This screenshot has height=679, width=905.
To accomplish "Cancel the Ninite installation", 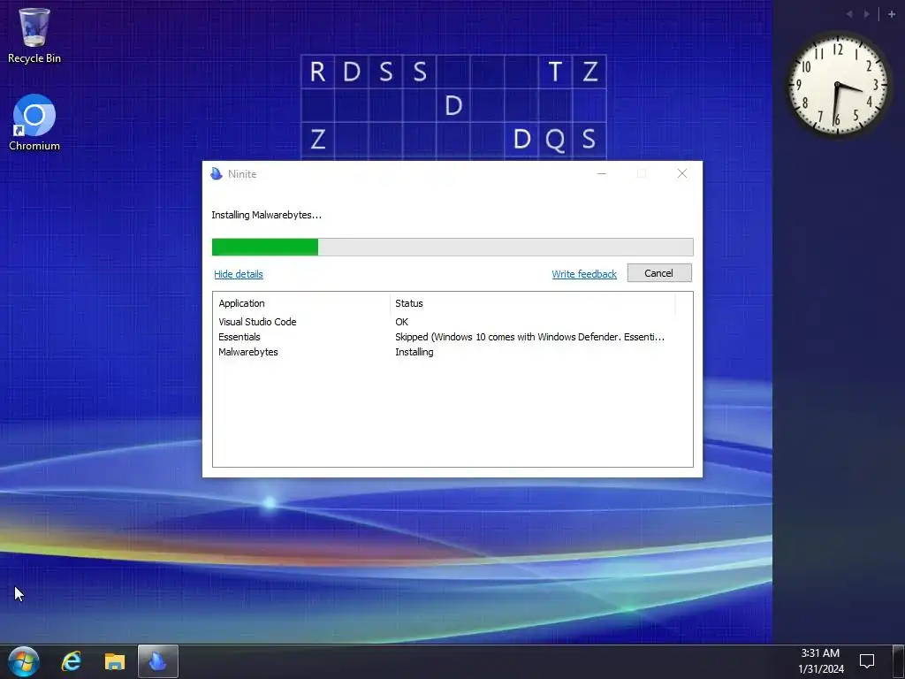I will click(x=659, y=273).
